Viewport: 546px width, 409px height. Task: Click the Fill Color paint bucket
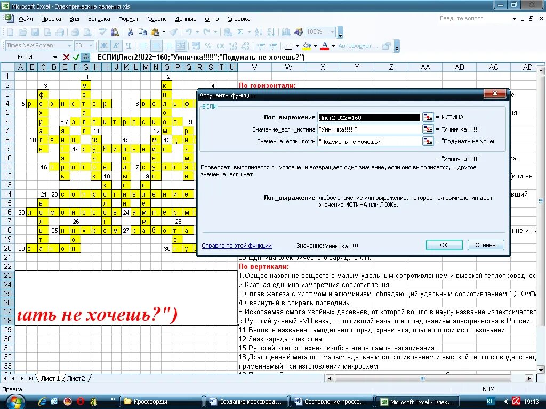click(x=307, y=46)
